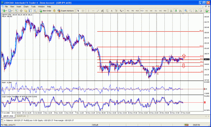Toggle the Navigator panel
The width and height of the screenshot is (211, 127).
click(x=26, y=10)
